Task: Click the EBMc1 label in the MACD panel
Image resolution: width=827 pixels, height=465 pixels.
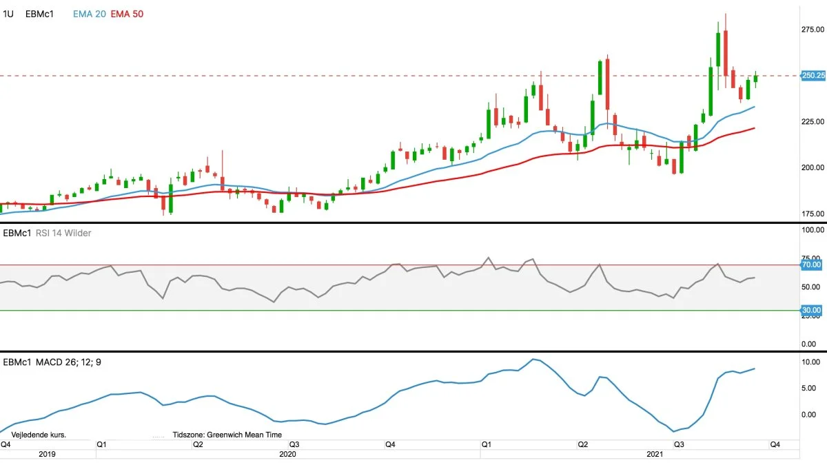Action: click(x=17, y=362)
